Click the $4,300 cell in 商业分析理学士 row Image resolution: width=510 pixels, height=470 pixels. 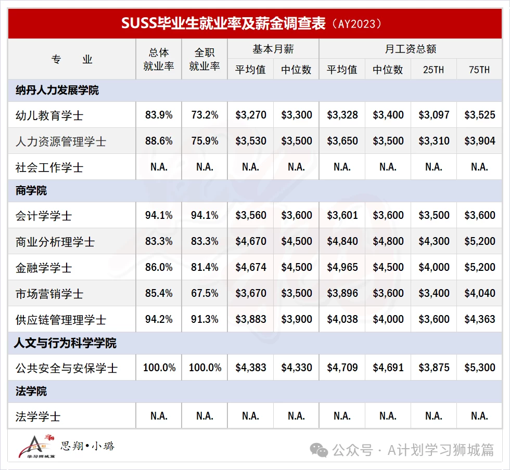(x=433, y=241)
